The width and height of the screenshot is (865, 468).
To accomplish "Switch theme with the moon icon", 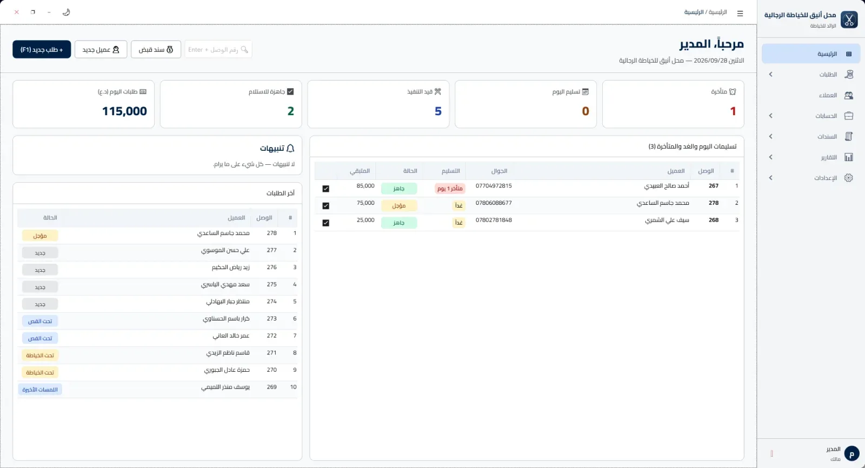I will [66, 12].
